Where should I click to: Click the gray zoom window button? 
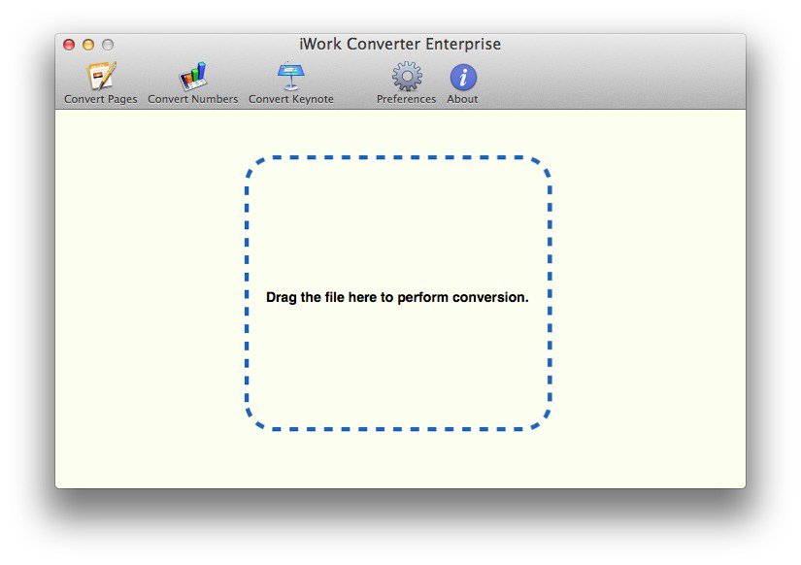(x=108, y=45)
